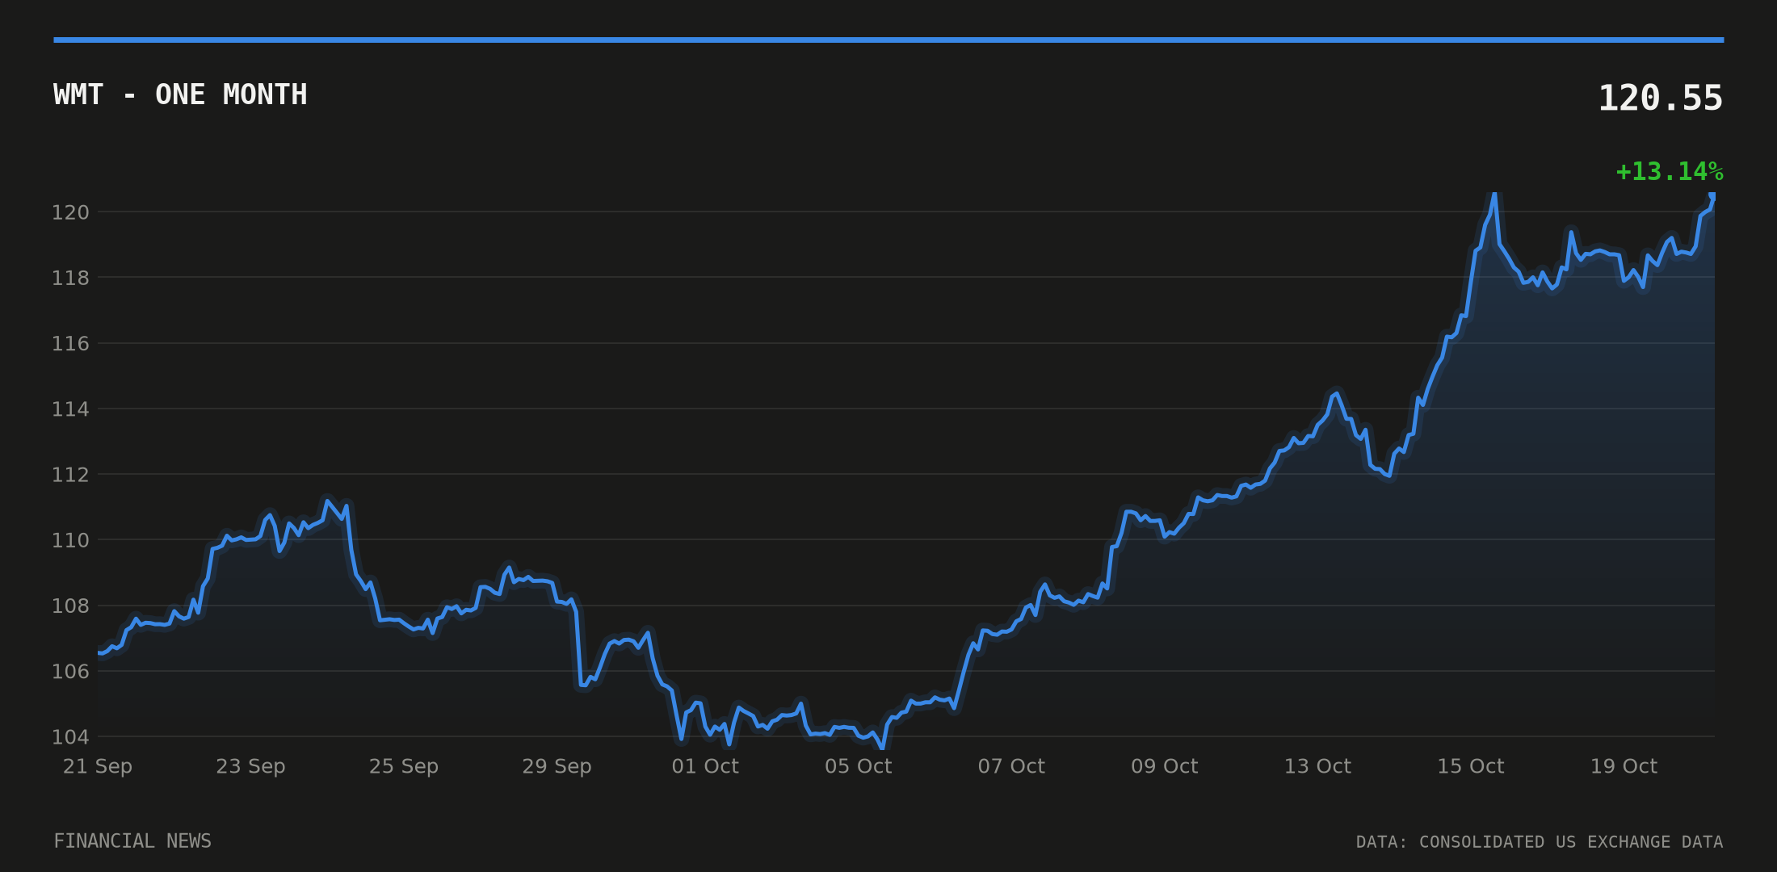Click the 118 y-axis label

(x=70, y=278)
